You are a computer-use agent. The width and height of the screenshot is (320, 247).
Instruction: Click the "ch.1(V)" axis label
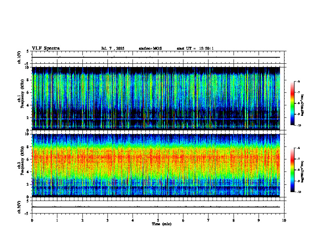pyautogui.click(x=19, y=57)
